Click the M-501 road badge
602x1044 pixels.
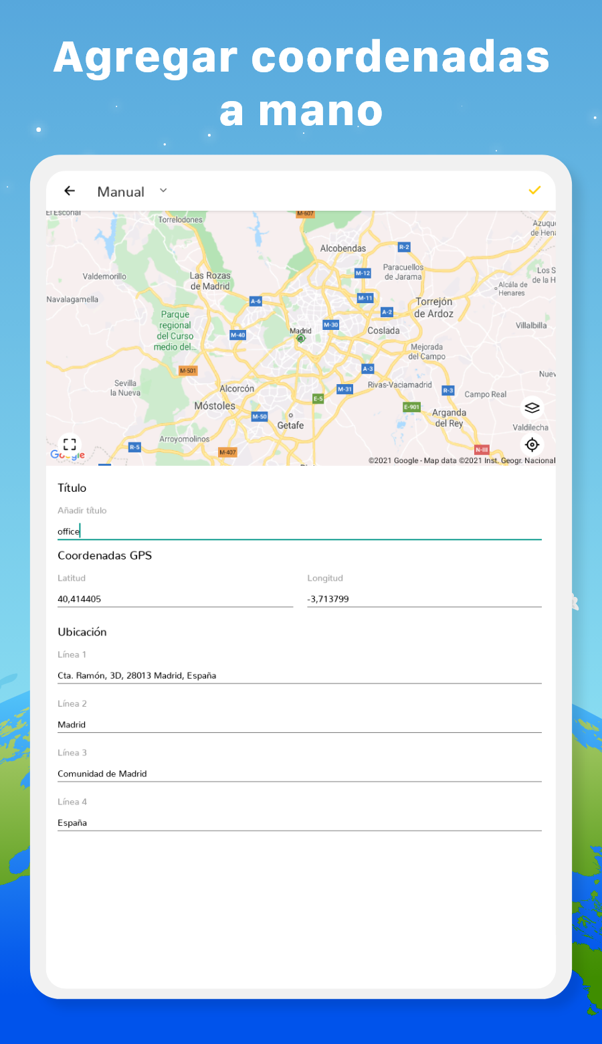click(x=188, y=371)
